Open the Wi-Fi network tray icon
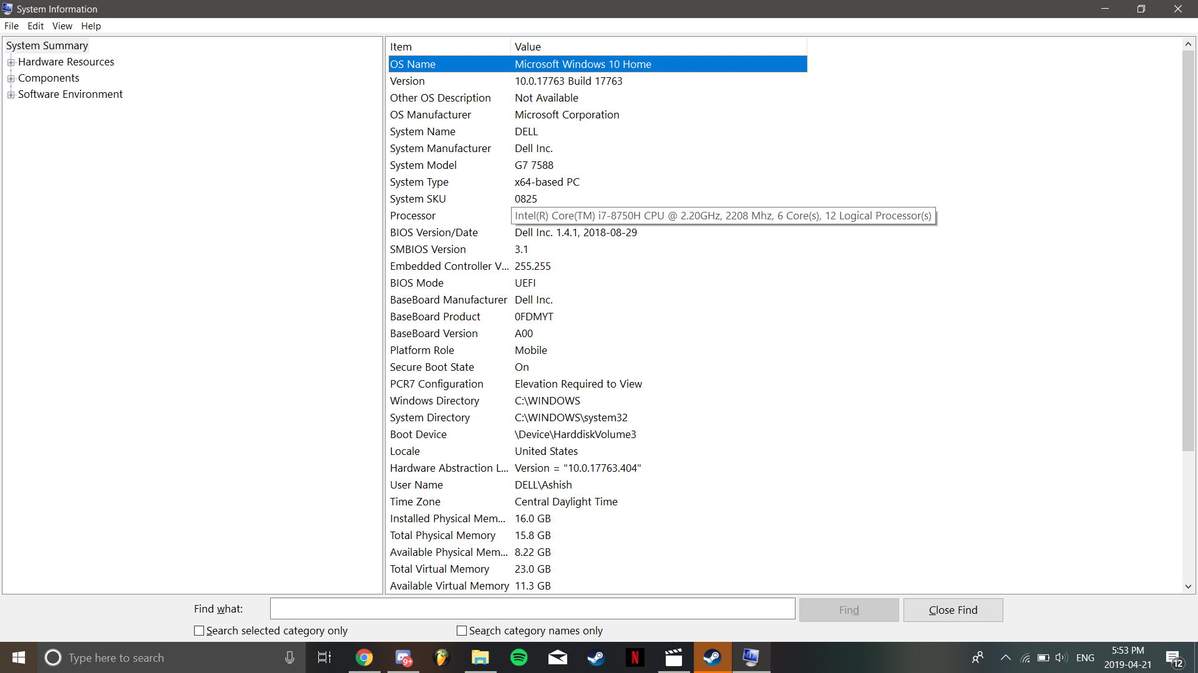Viewport: 1198px width, 673px height. pos(1025,657)
